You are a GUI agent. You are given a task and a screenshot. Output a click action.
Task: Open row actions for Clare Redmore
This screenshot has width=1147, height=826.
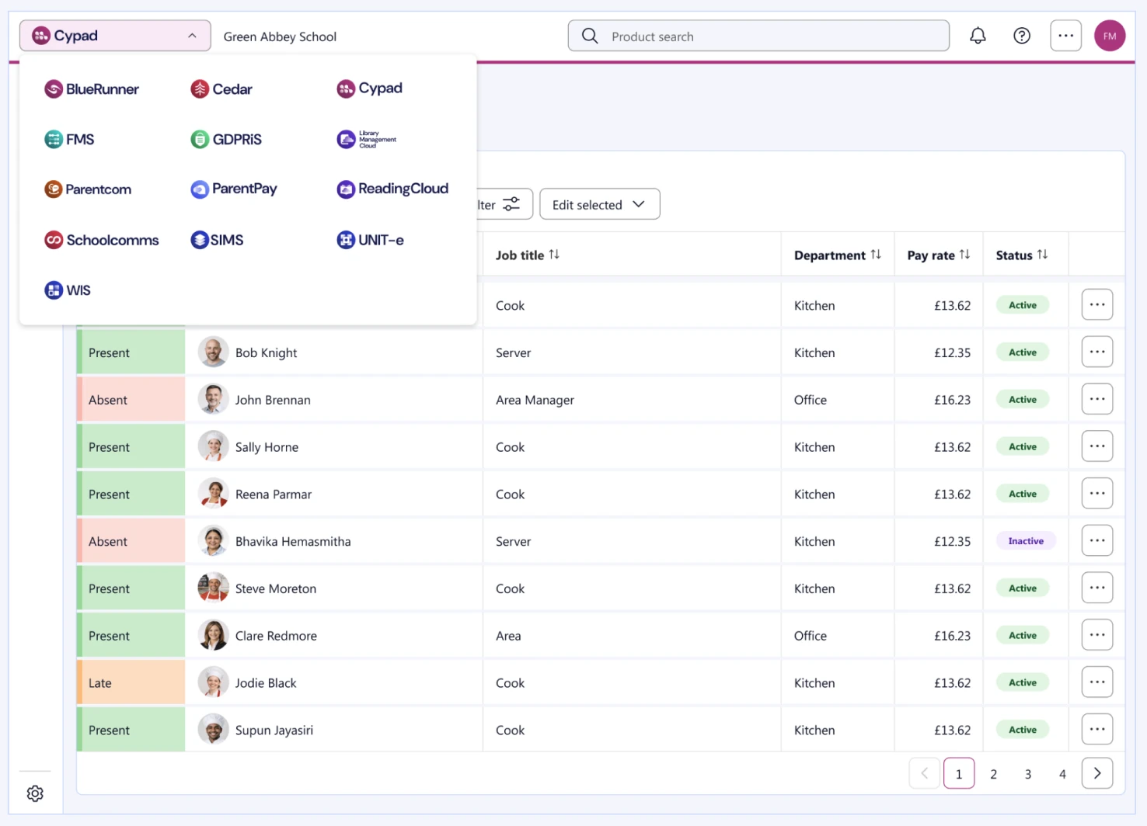coord(1097,635)
